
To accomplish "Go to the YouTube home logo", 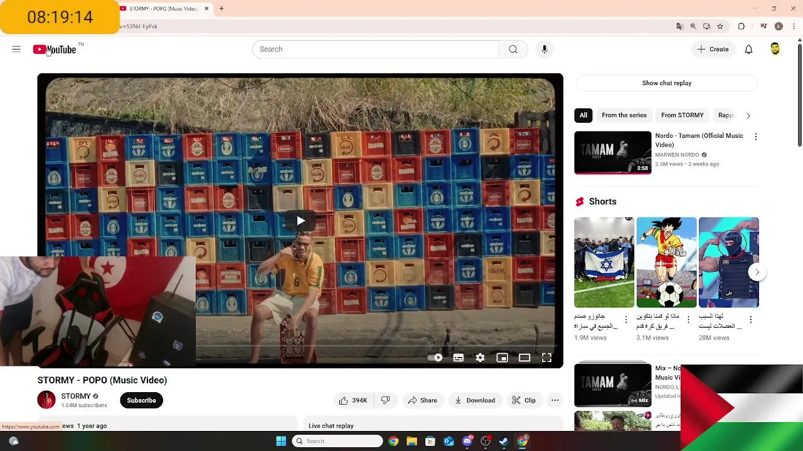I will point(55,49).
